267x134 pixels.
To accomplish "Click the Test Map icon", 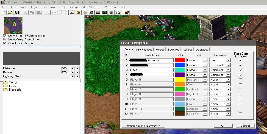I will (x=127, y=13).
